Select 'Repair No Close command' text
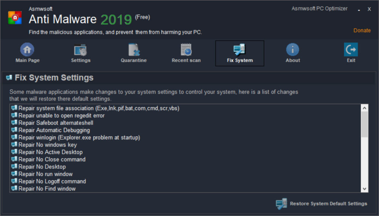Screen dimensions: 379x216 tap(52, 160)
